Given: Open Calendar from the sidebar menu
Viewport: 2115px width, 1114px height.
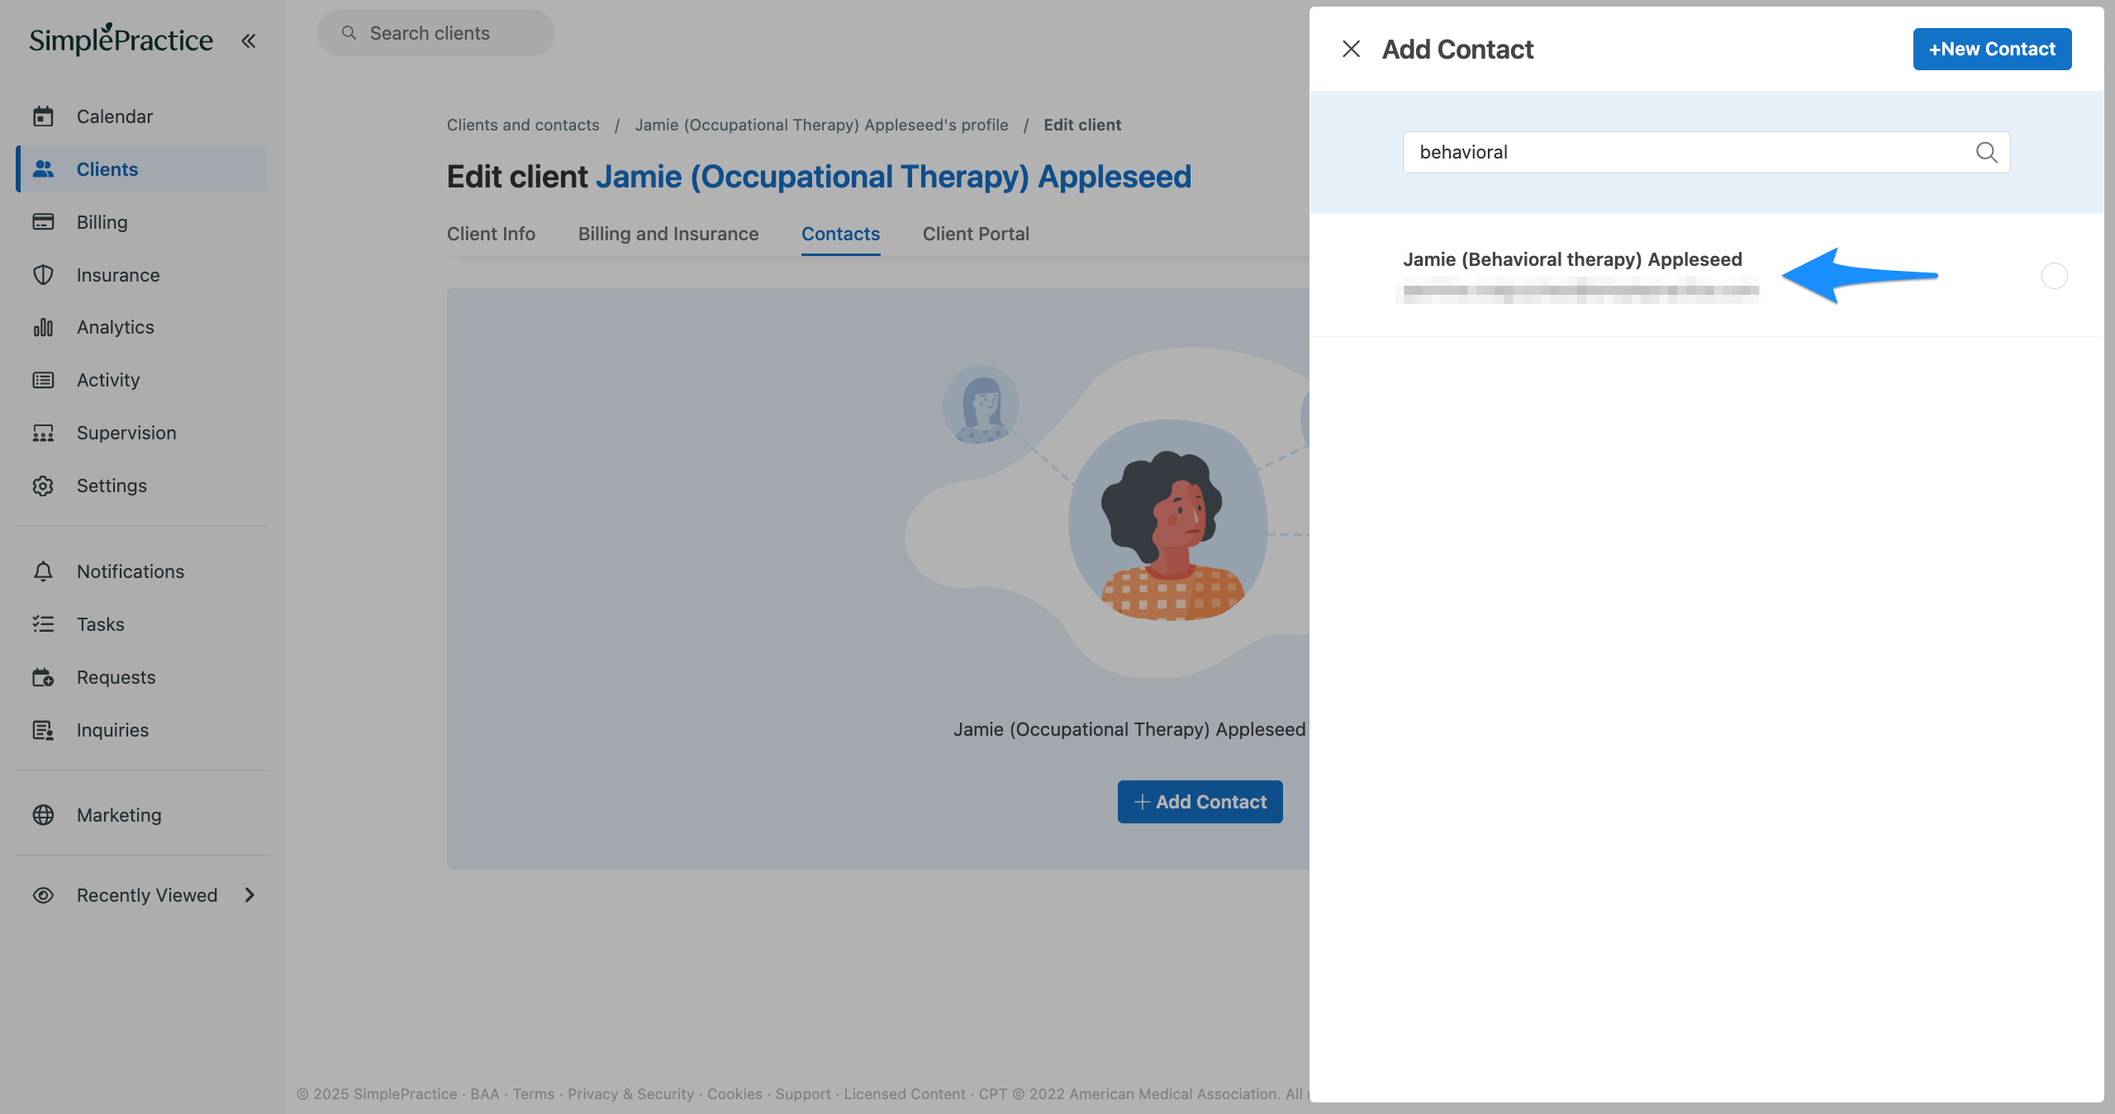Looking at the screenshot, I should 141,116.
